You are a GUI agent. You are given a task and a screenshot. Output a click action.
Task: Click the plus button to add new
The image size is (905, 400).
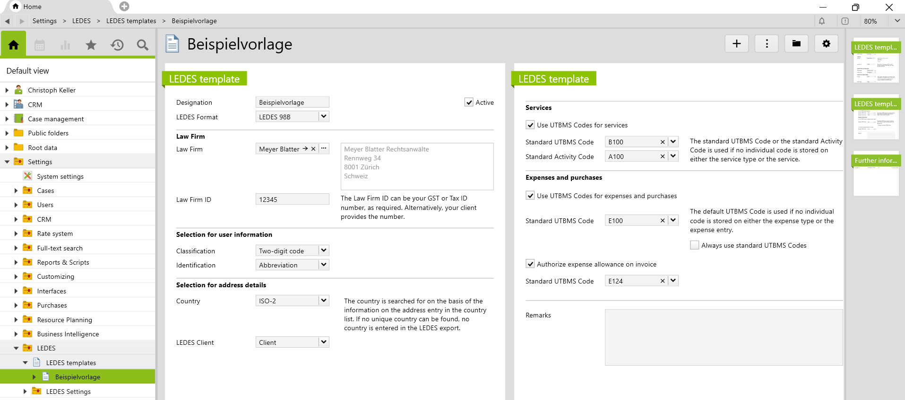coord(736,44)
